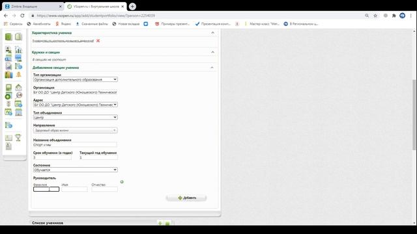Click the document with portrait sidebar icon
Screen dimensions: 417x234
8,146
